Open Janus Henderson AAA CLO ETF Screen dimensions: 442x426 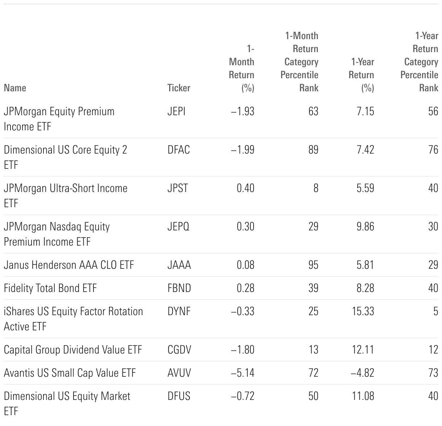[69, 265]
